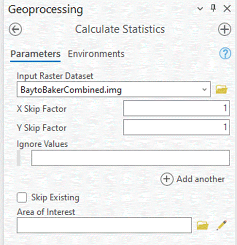Screen dimensions: 237x245
Task: Close the Geoprocessing pane
Action: click(x=227, y=8)
